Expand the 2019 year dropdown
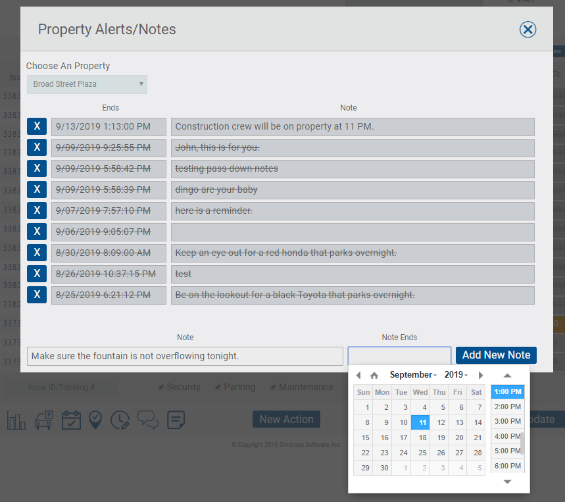The width and height of the screenshot is (565, 502). [x=456, y=375]
